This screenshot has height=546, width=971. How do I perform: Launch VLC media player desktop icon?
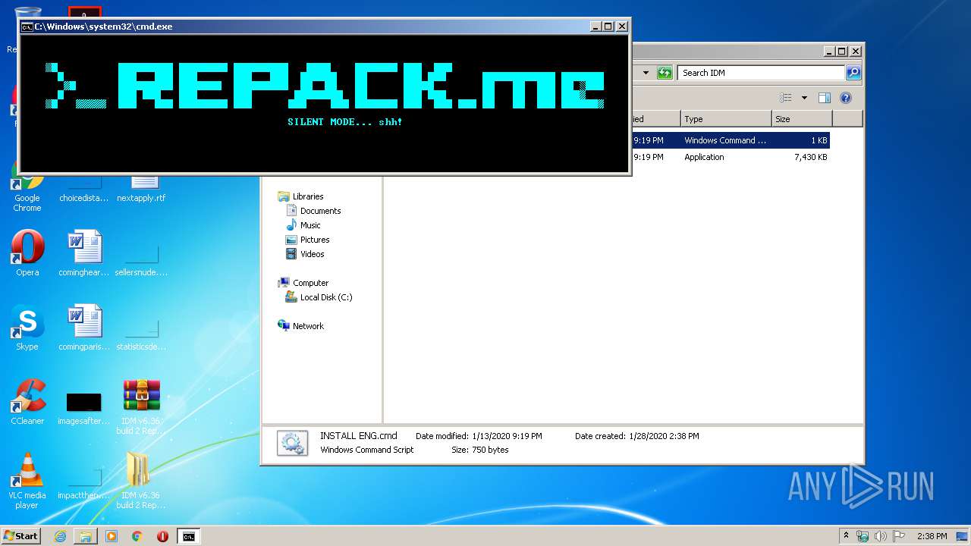27,481
